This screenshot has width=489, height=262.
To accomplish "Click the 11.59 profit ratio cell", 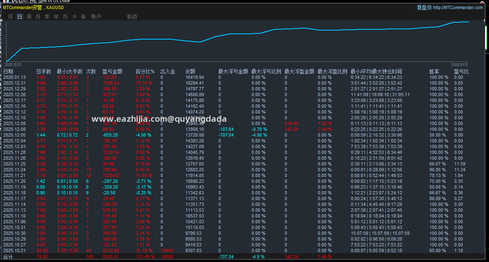I will (460, 164).
